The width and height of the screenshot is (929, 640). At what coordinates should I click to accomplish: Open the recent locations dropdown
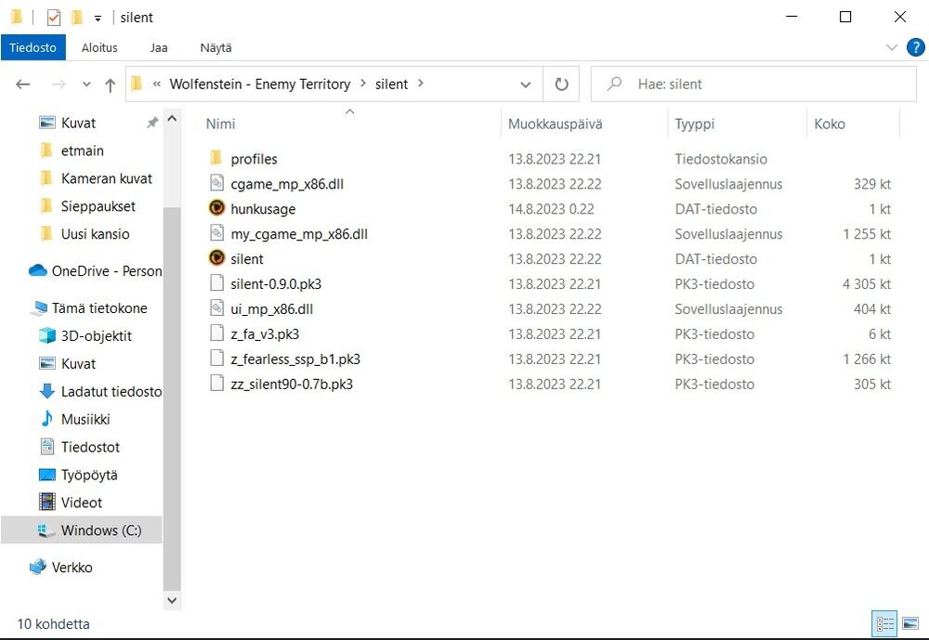86,85
